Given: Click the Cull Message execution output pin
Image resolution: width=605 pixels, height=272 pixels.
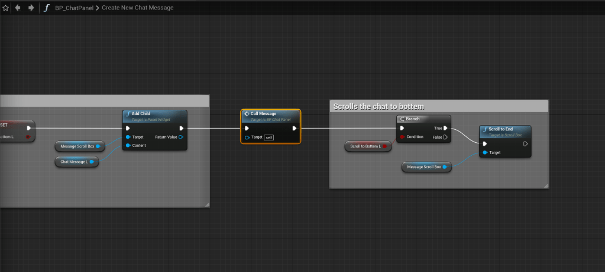Looking at the screenshot, I should [295, 127].
